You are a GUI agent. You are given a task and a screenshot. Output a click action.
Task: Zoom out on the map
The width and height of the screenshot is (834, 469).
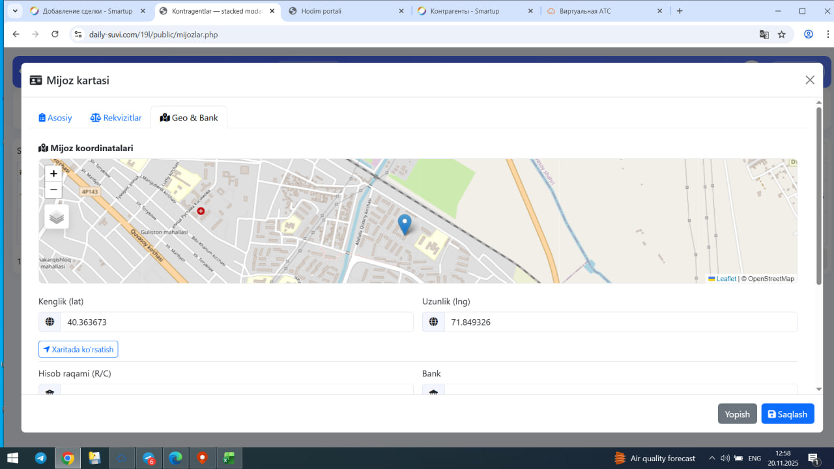53,190
